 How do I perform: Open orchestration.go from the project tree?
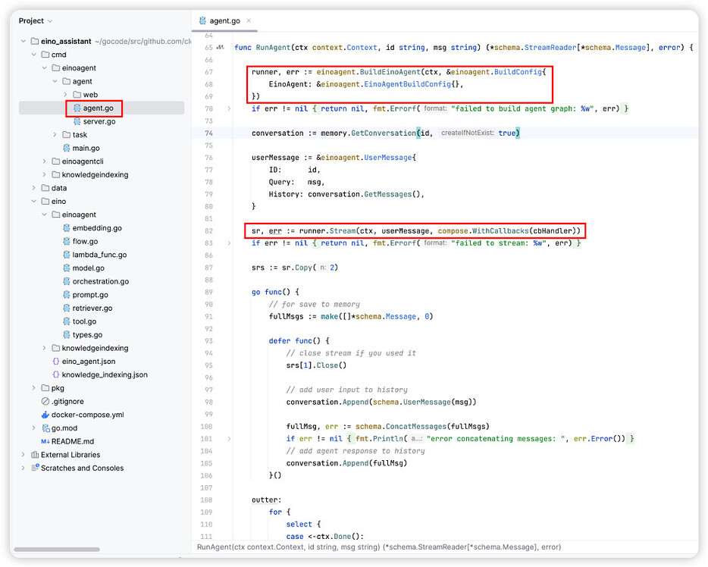tap(100, 281)
